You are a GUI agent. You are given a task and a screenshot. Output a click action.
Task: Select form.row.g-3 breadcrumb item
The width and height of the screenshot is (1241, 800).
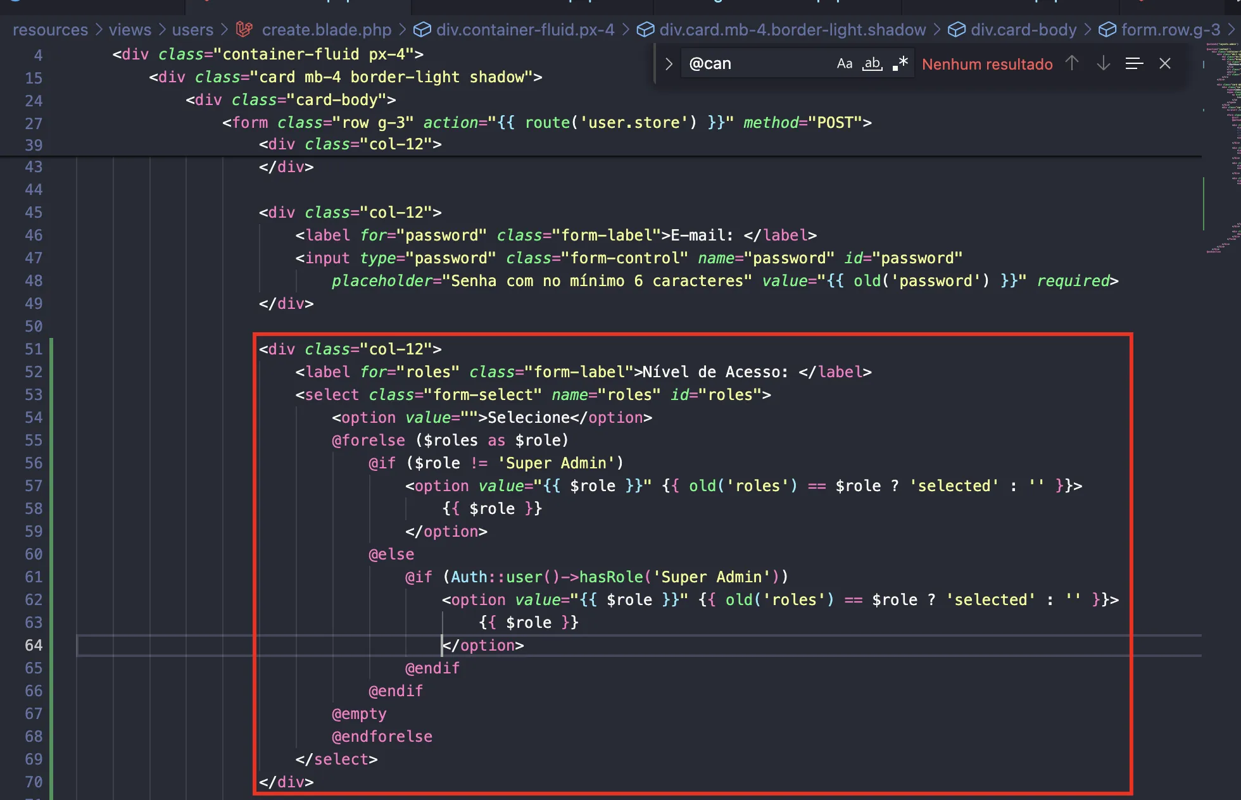pos(1170,30)
